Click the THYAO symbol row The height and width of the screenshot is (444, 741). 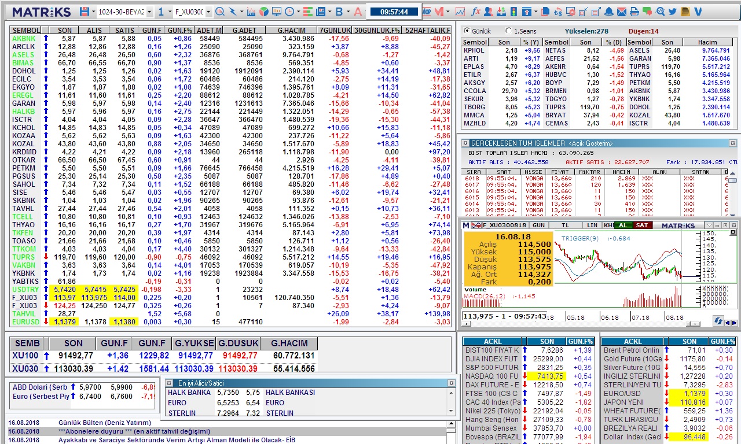coord(230,224)
